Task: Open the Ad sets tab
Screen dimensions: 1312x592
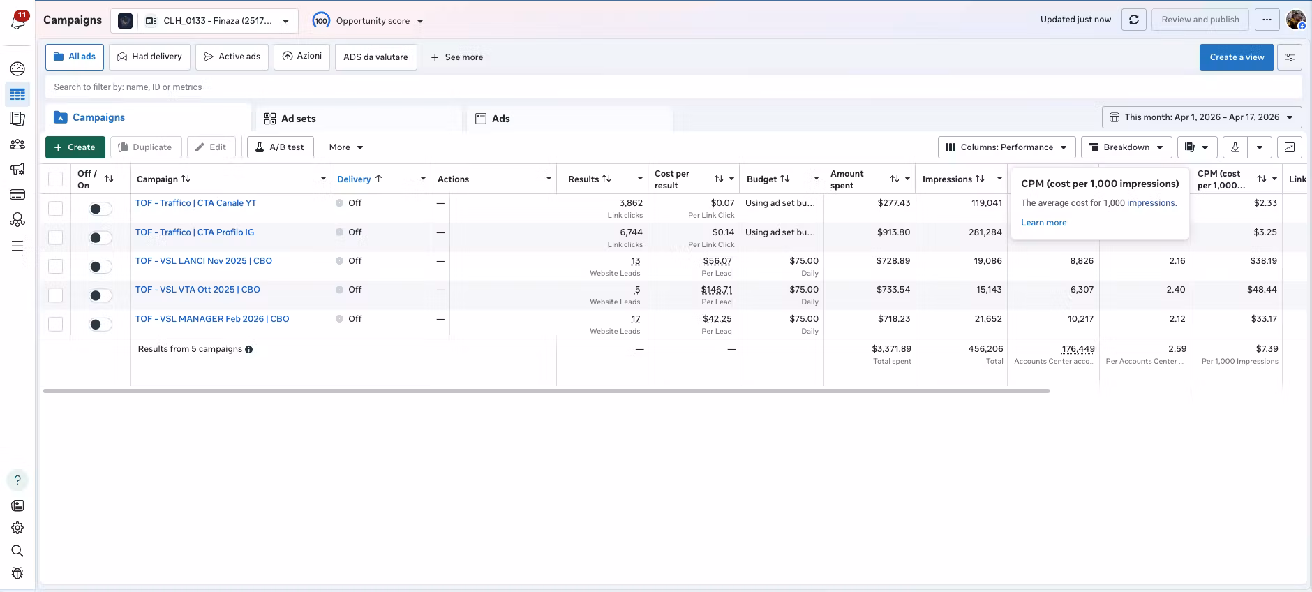Action: pos(359,119)
